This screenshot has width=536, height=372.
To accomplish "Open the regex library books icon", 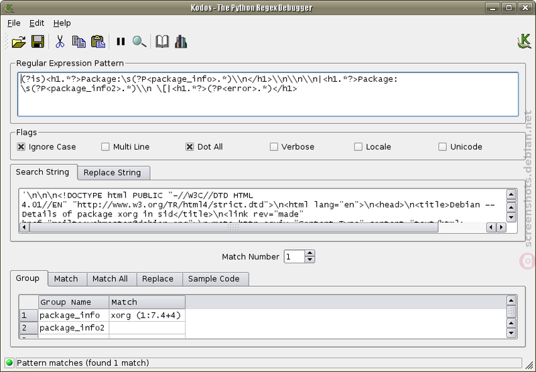I will click(x=181, y=42).
